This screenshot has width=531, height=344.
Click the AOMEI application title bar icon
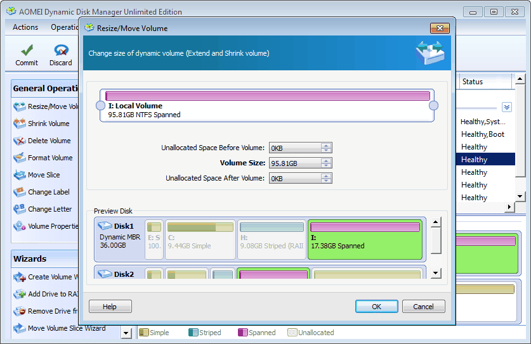click(11, 11)
